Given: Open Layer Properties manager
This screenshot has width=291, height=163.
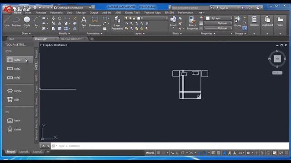Looking at the screenshot, I should point(117,23).
